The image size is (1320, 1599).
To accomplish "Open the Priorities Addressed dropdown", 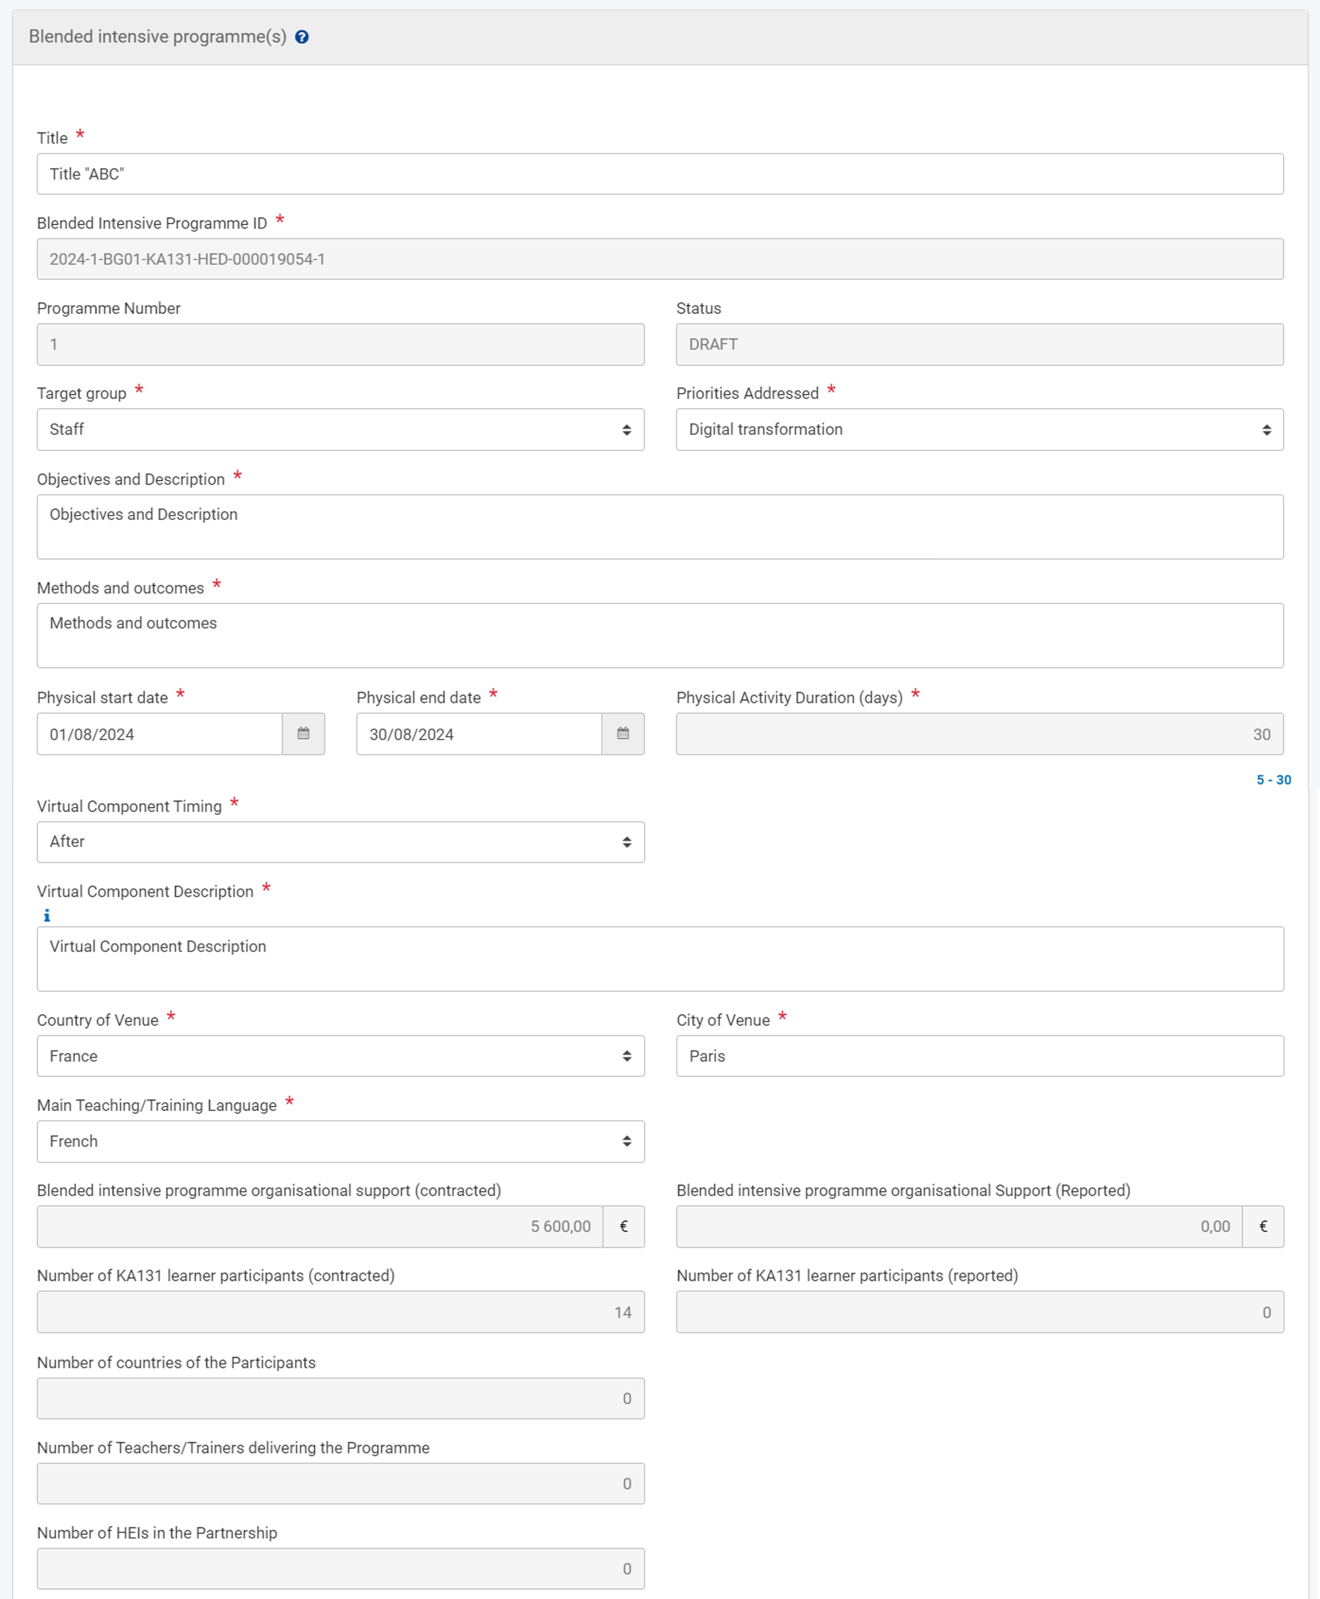I will (x=979, y=429).
